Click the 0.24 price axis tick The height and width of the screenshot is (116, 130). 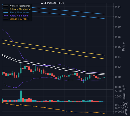(118, 7)
